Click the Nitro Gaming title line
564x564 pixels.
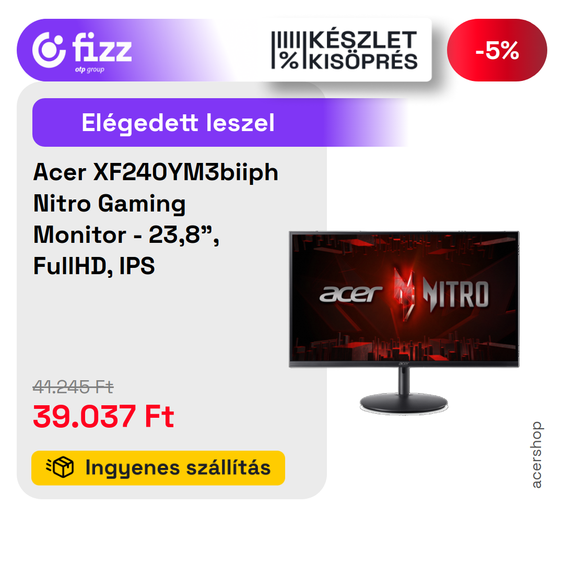[109, 204]
